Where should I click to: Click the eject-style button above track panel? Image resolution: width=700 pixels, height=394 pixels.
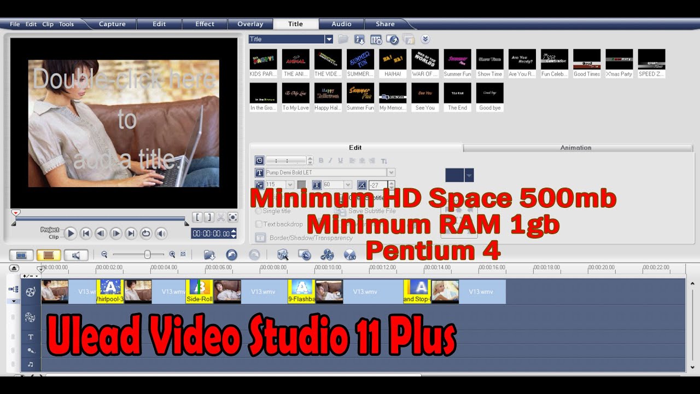pos(14,268)
